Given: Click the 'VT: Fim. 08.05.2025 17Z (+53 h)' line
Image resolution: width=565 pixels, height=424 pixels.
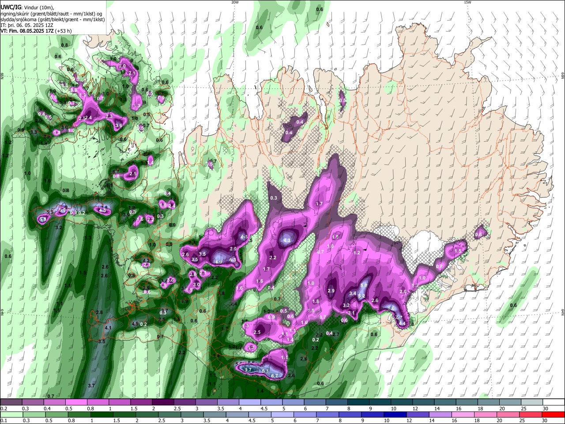Looking at the screenshot, I should click(36, 31).
